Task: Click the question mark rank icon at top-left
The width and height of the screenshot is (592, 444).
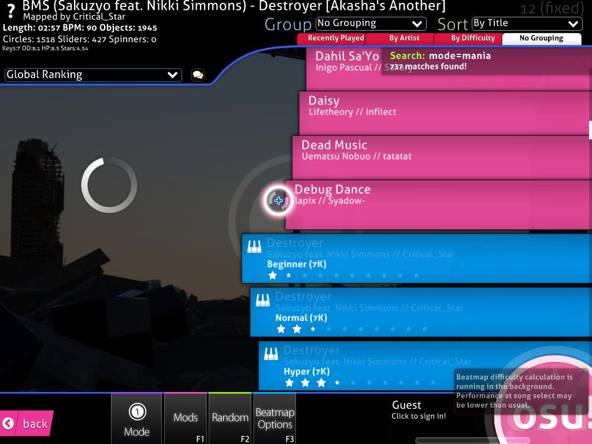Action: click(x=11, y=12)
